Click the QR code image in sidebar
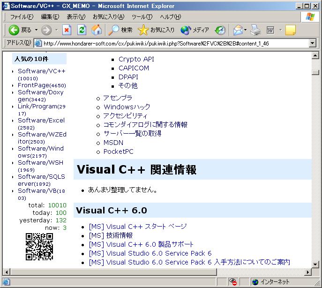 (39, 247)
